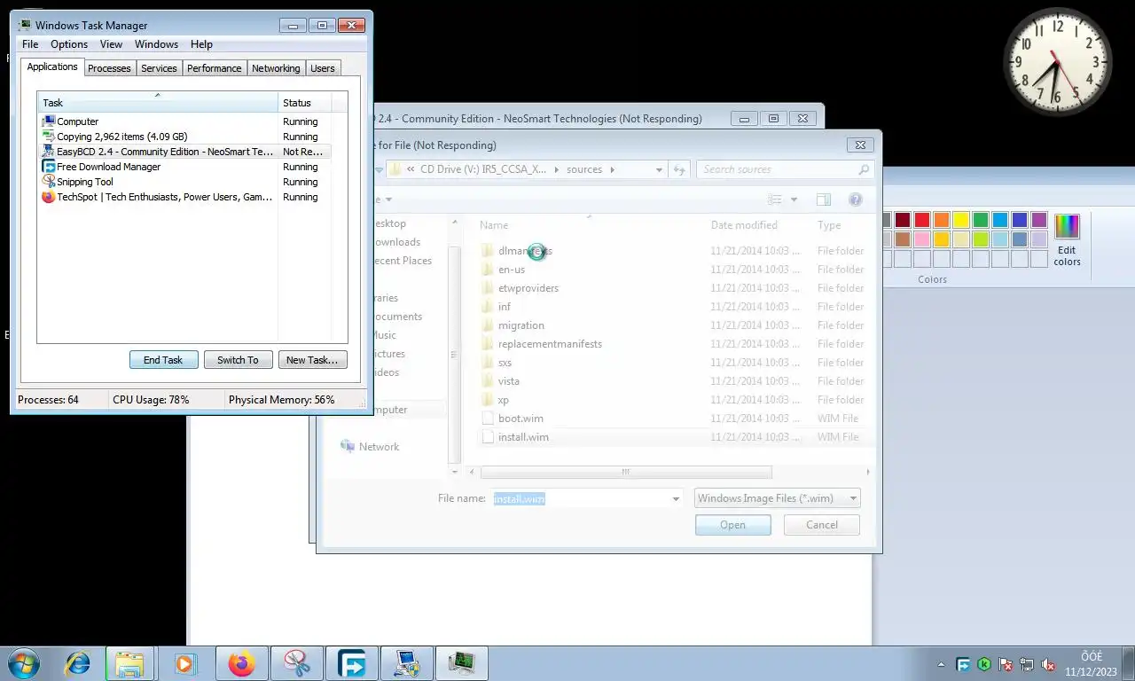Open the Windows Image Files type combo box

[778, 498]
